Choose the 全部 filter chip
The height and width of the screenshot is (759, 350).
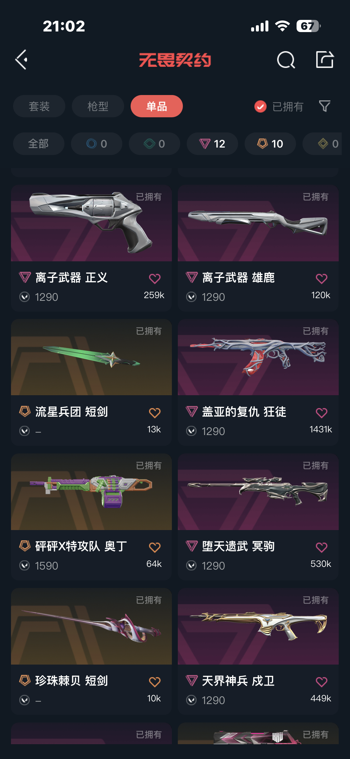coord(39,144)
